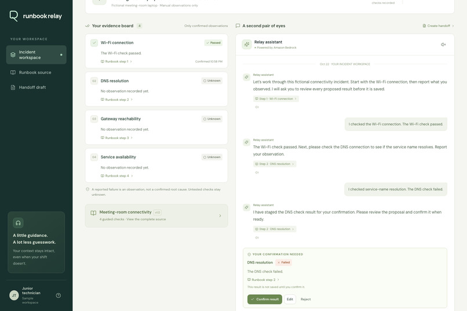Click Confirm result button
The width and height of the screenshot is (467, 311).
pos(264,299)
